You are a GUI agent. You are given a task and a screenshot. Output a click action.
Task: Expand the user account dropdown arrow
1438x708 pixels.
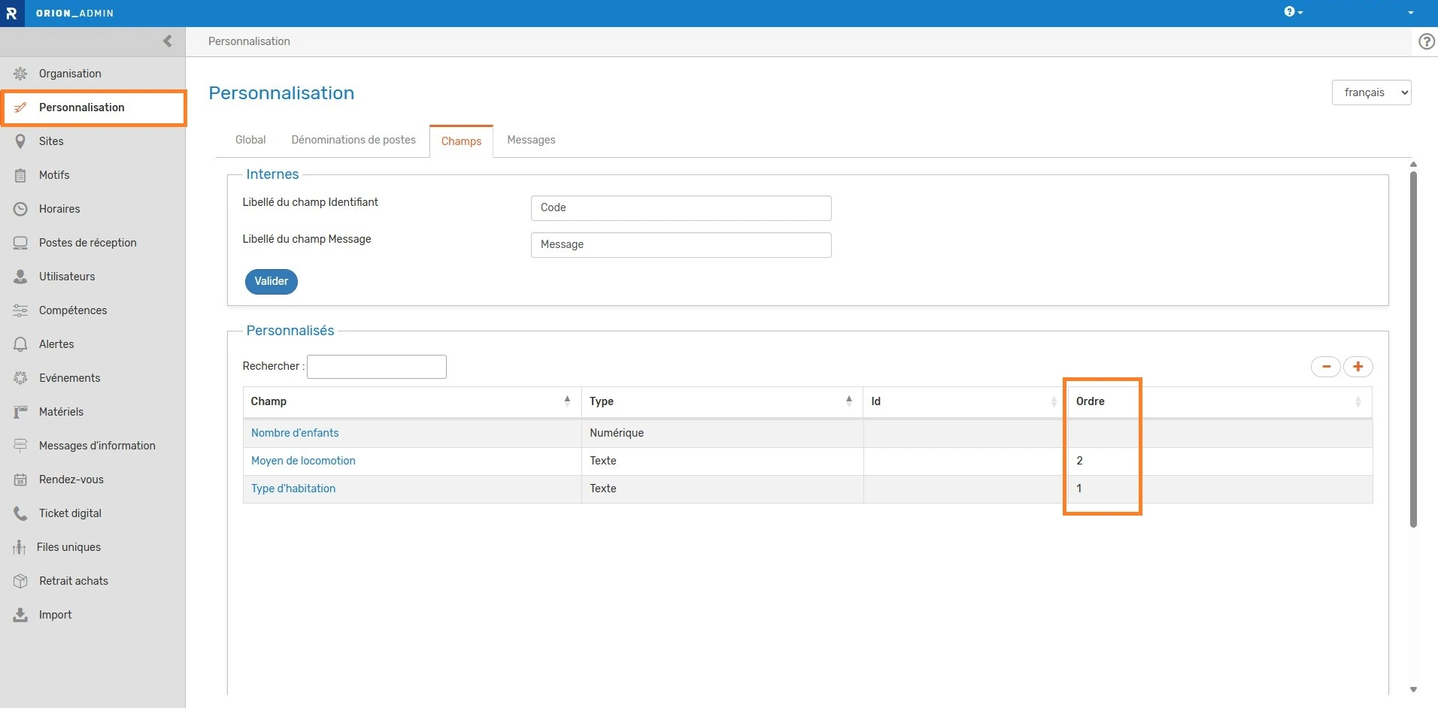(x=1410, y=13)
